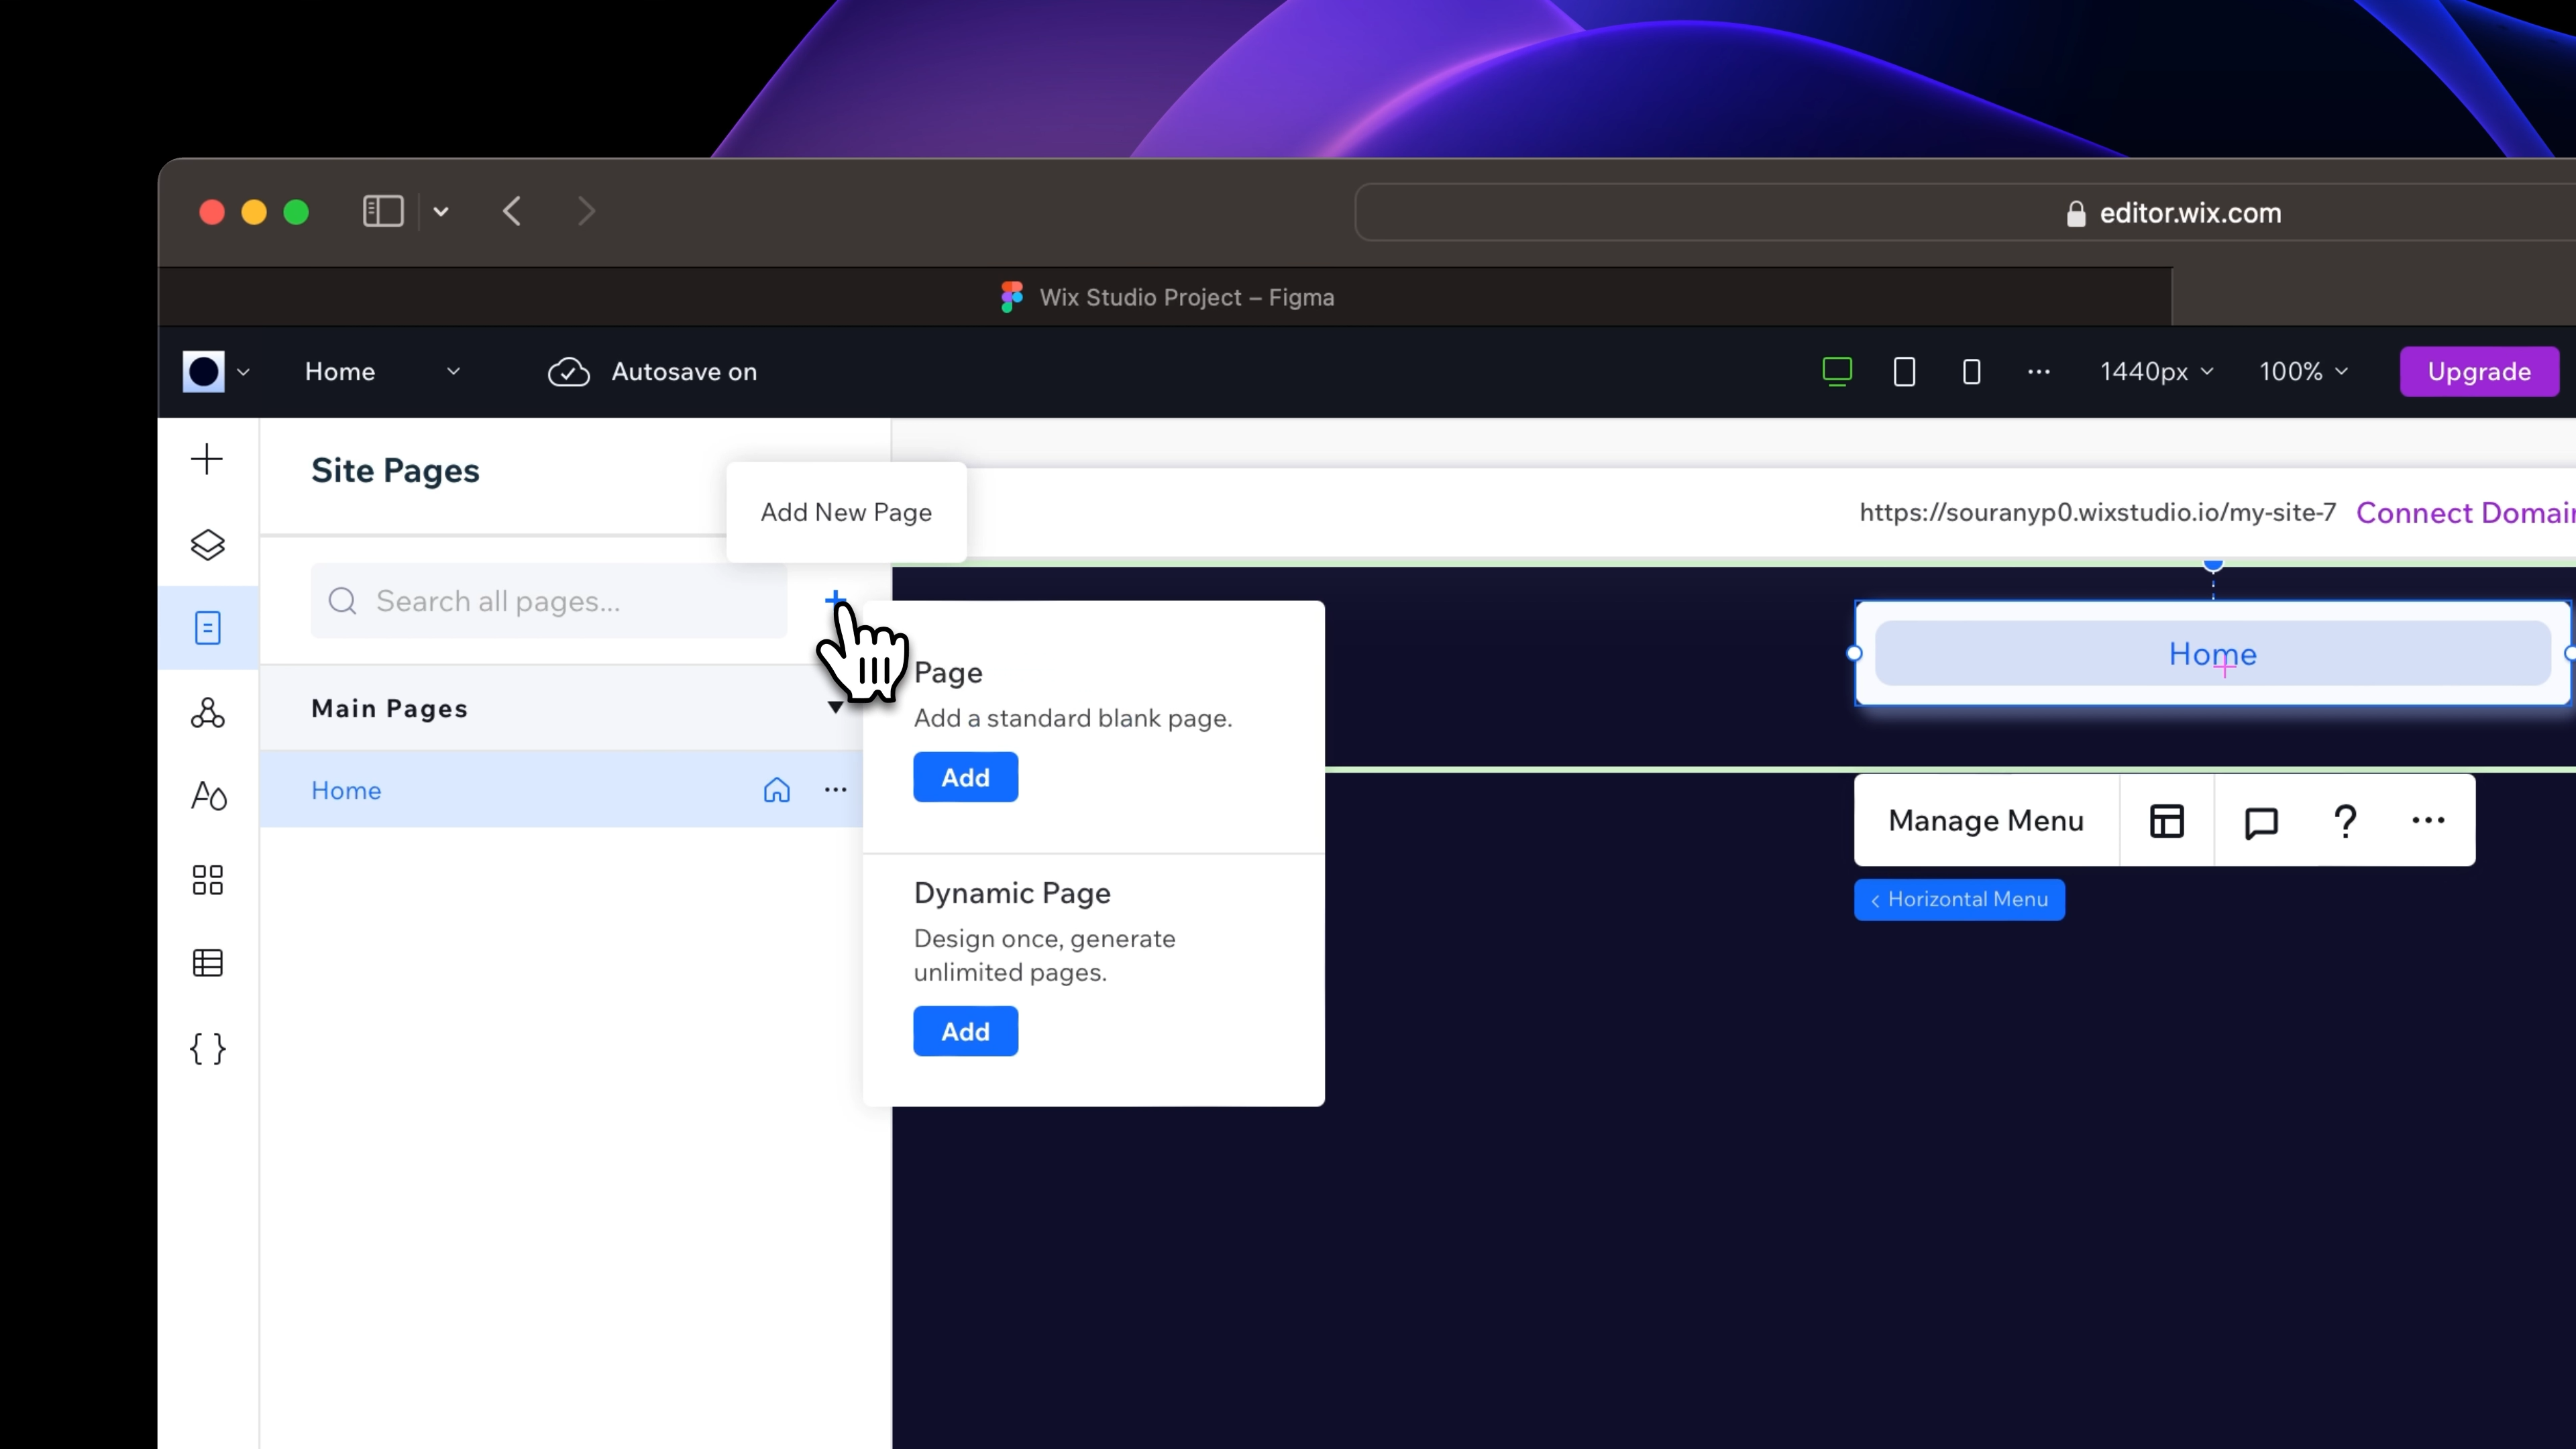Viewport: 2576px width, 1449px height.
Task: Open the code braces panel icon
Action: 207,1049
